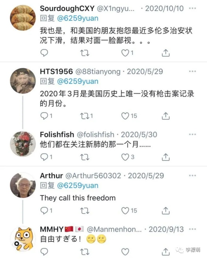Viewport: 207px width, 259px height.
Task: Open reply thread on Arthur's tweet
Action: (44, 210)
